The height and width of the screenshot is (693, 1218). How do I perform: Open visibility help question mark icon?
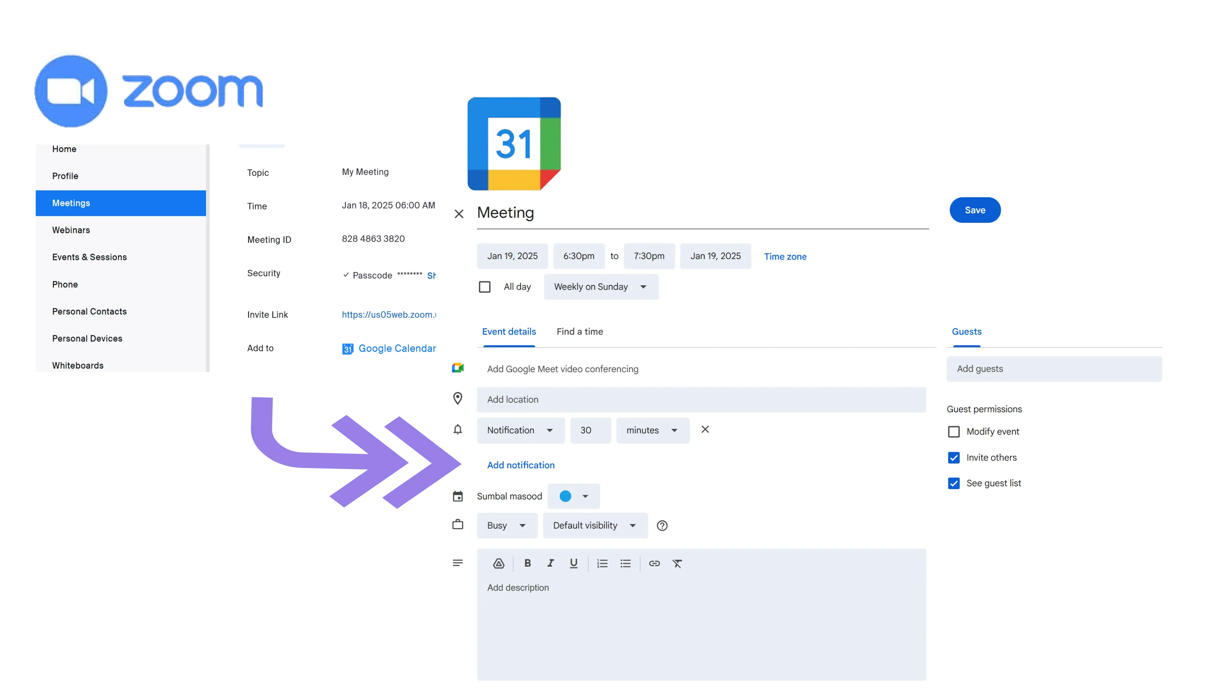(661, 525)
